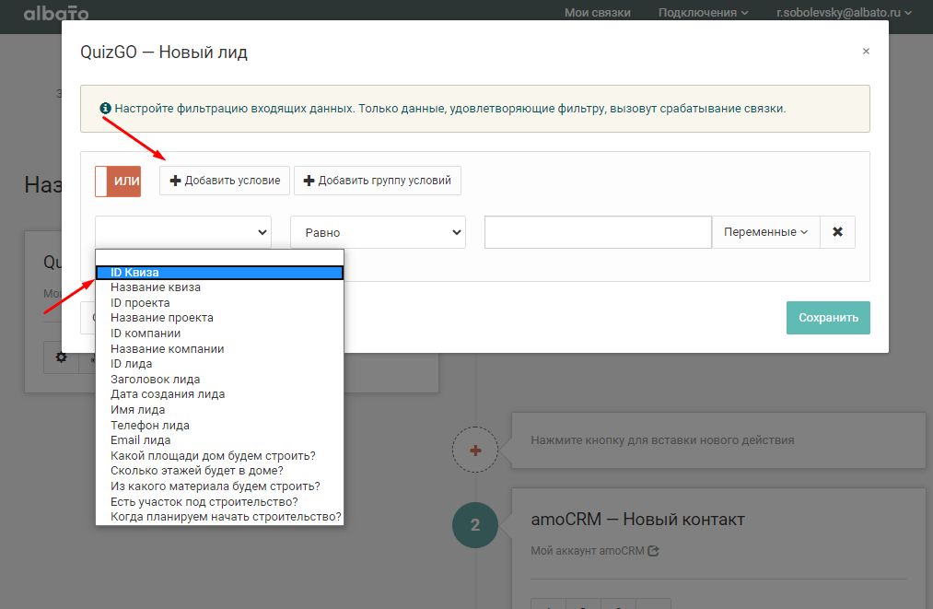Click the gear settings icon on the trigger card

click(62, 357)
